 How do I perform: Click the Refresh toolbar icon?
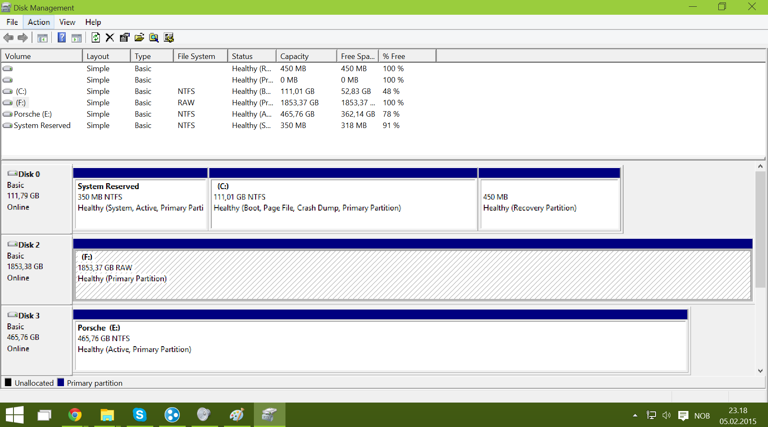[96, 38]
